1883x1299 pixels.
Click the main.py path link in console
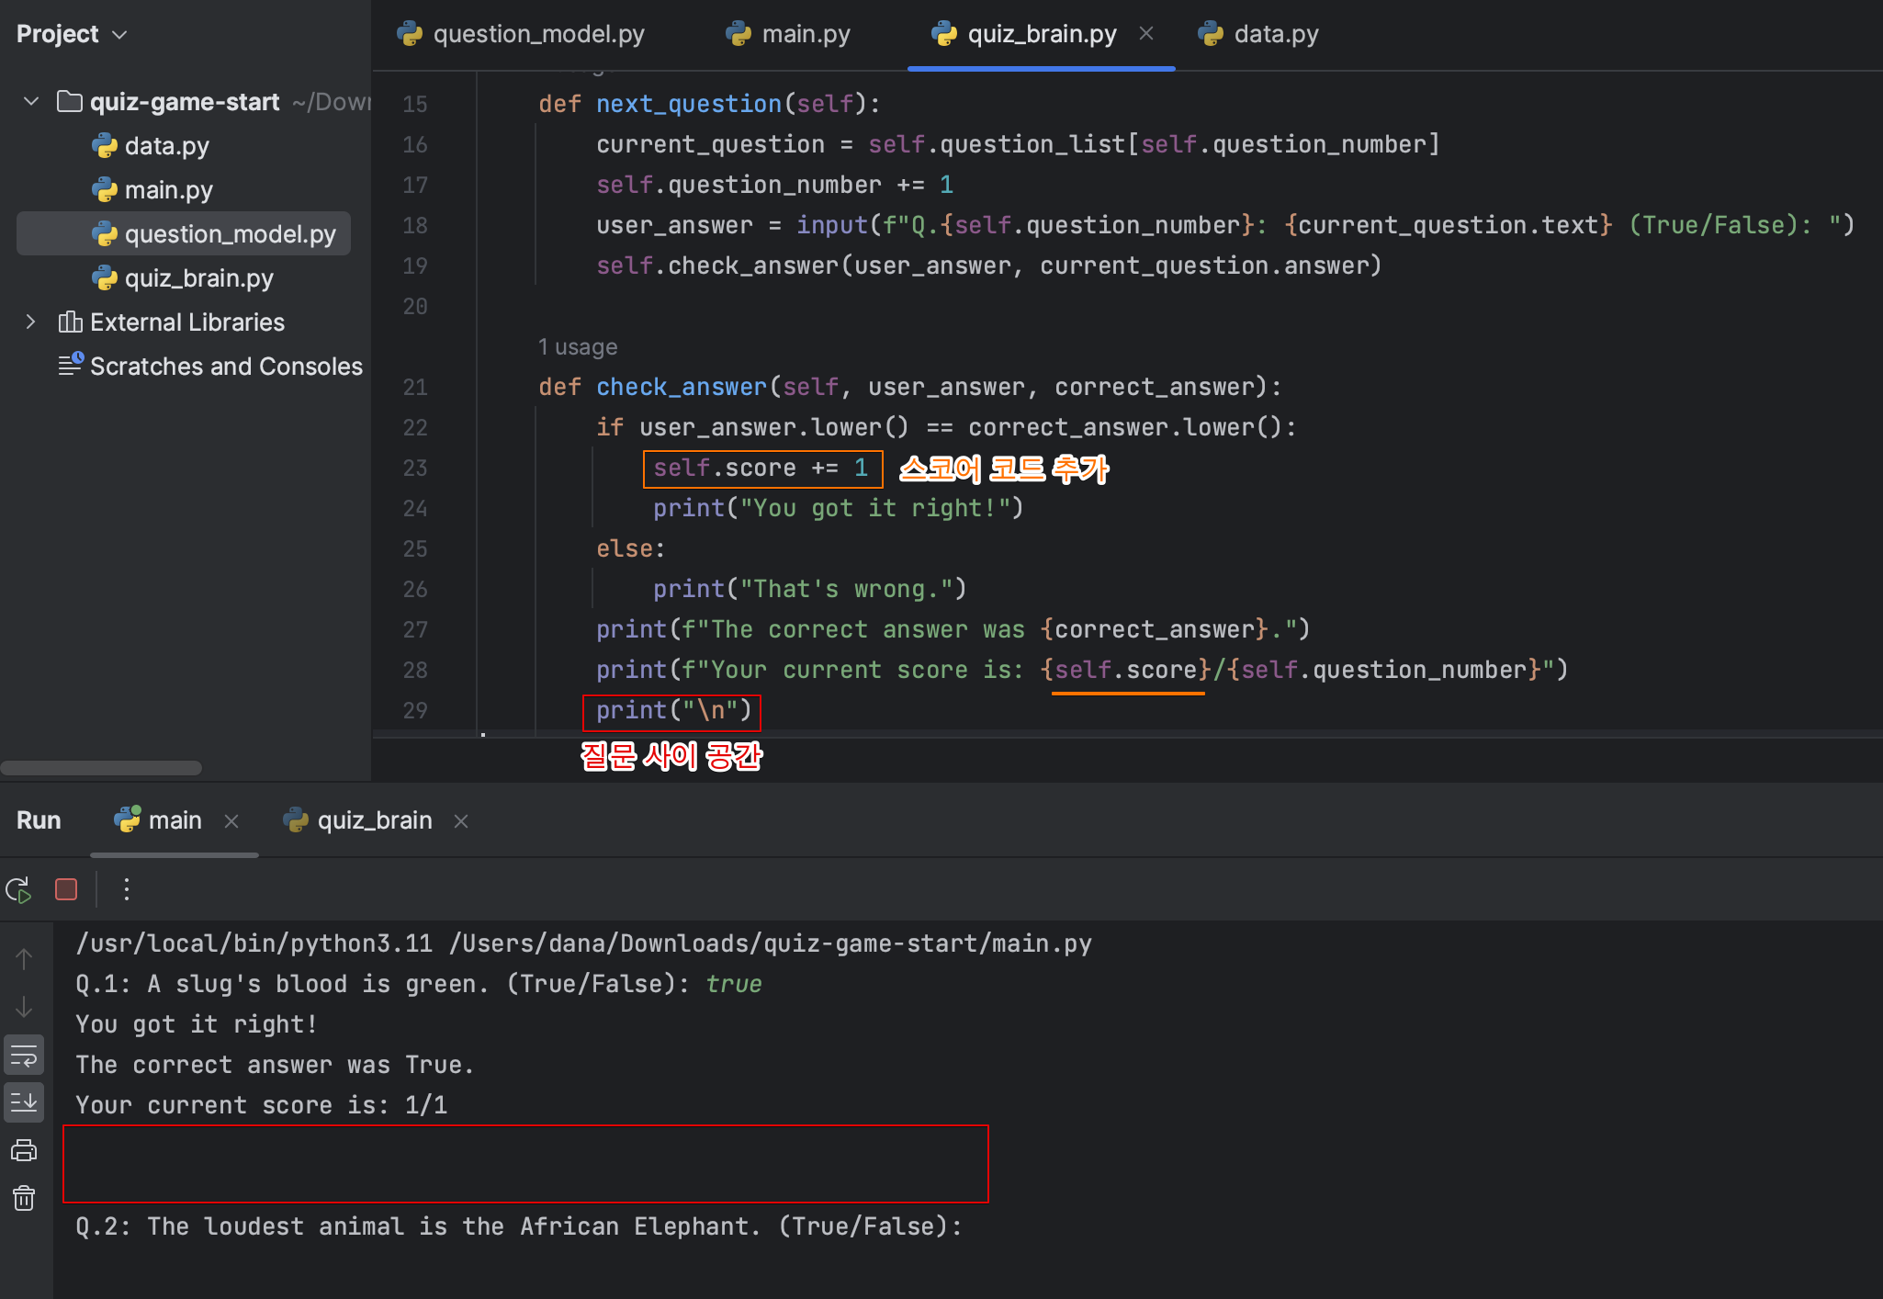[x=770, y=943]
